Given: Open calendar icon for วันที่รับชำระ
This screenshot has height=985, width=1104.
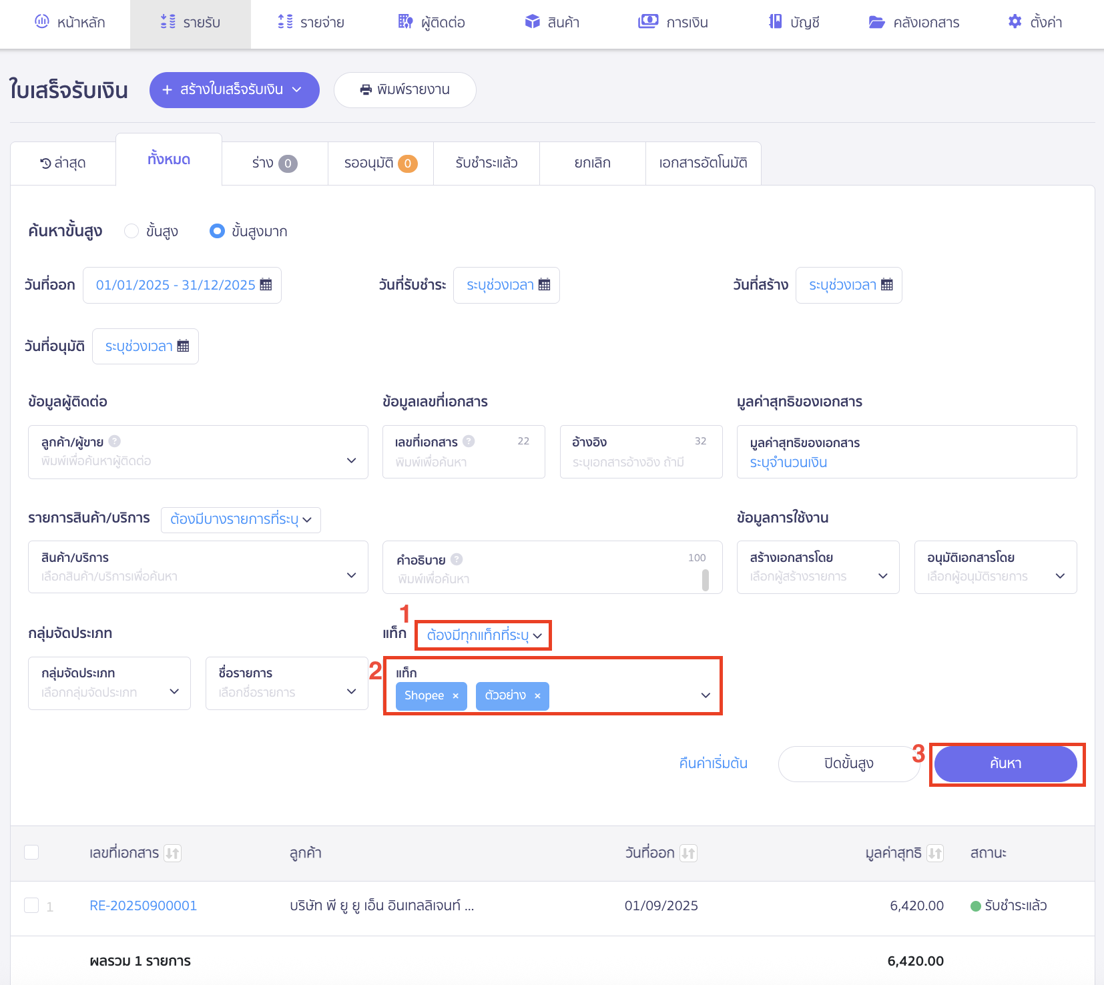Looking at the screenshot, I should point(544,285).
